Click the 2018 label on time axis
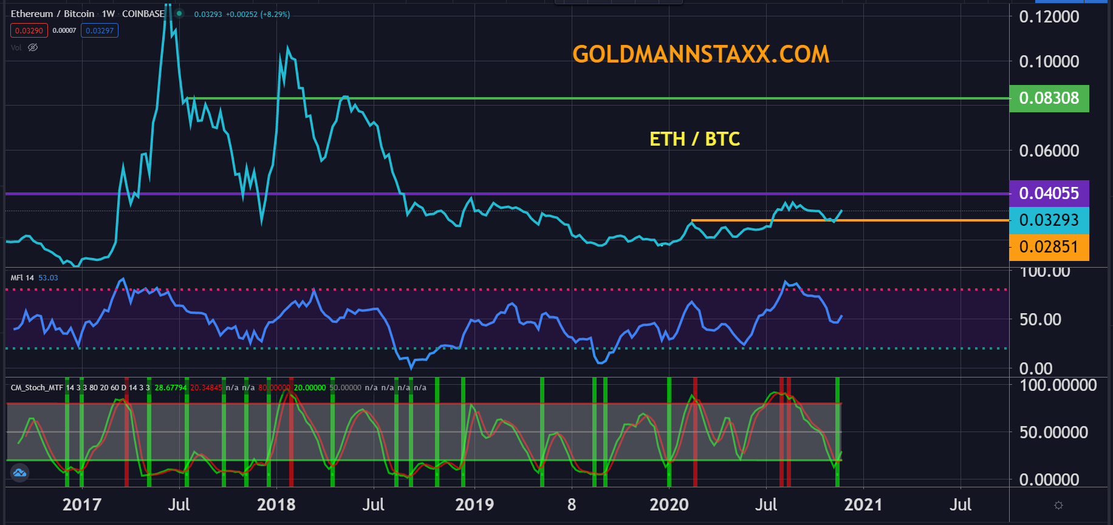This screenshot has height=525, width=1113. (276, 504)
